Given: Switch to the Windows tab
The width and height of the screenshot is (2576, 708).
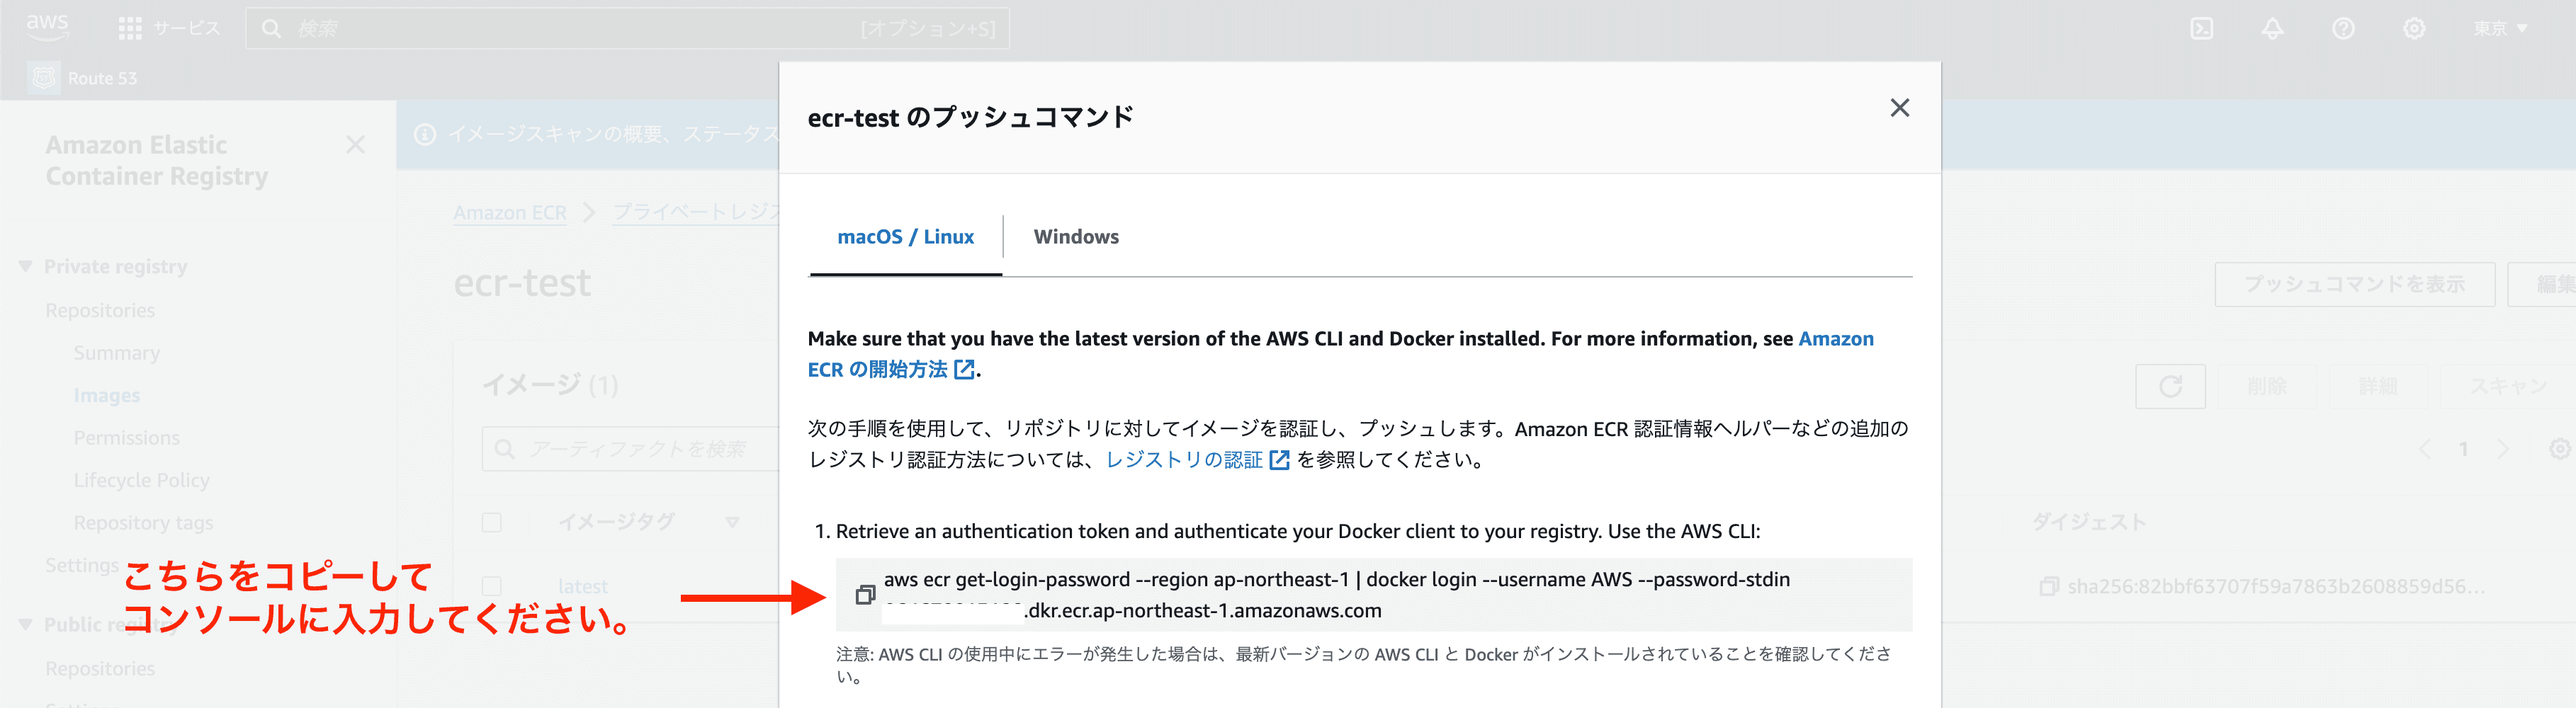Looking at the screenshot, I should 1076,237.
